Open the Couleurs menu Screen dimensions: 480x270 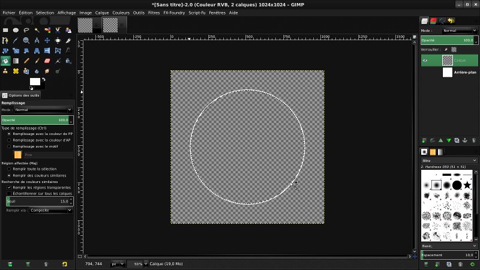(121, 13)
